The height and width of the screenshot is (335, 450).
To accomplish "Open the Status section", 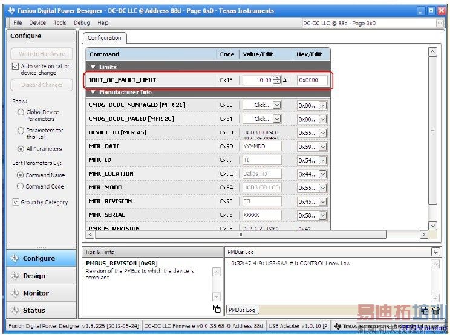I will pyautogui.click(x=41, y=310).
